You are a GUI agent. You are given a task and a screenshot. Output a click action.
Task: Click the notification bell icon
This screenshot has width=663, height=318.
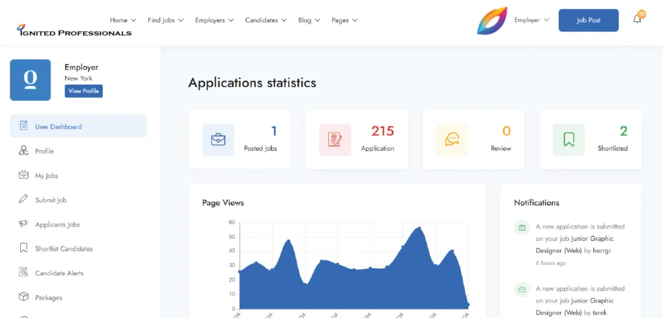(637, 19)
